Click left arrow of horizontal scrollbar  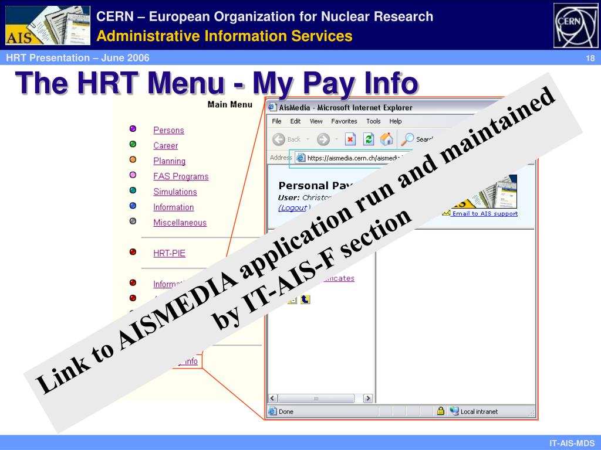coord(272,398)
